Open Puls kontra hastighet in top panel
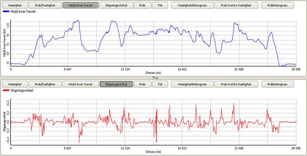 click(x=236, y=5)
